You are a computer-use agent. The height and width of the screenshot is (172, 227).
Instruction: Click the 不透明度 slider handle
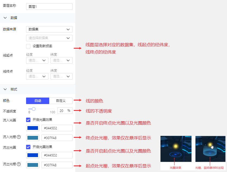34,109
